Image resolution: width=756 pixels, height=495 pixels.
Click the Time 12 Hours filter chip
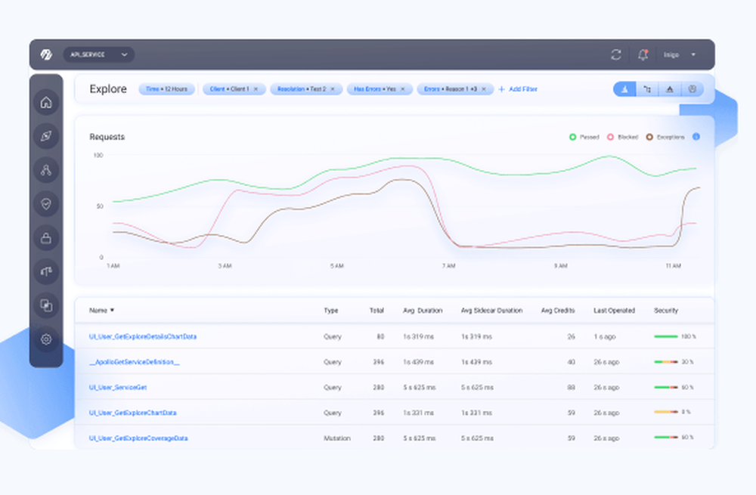coord(166,89)
